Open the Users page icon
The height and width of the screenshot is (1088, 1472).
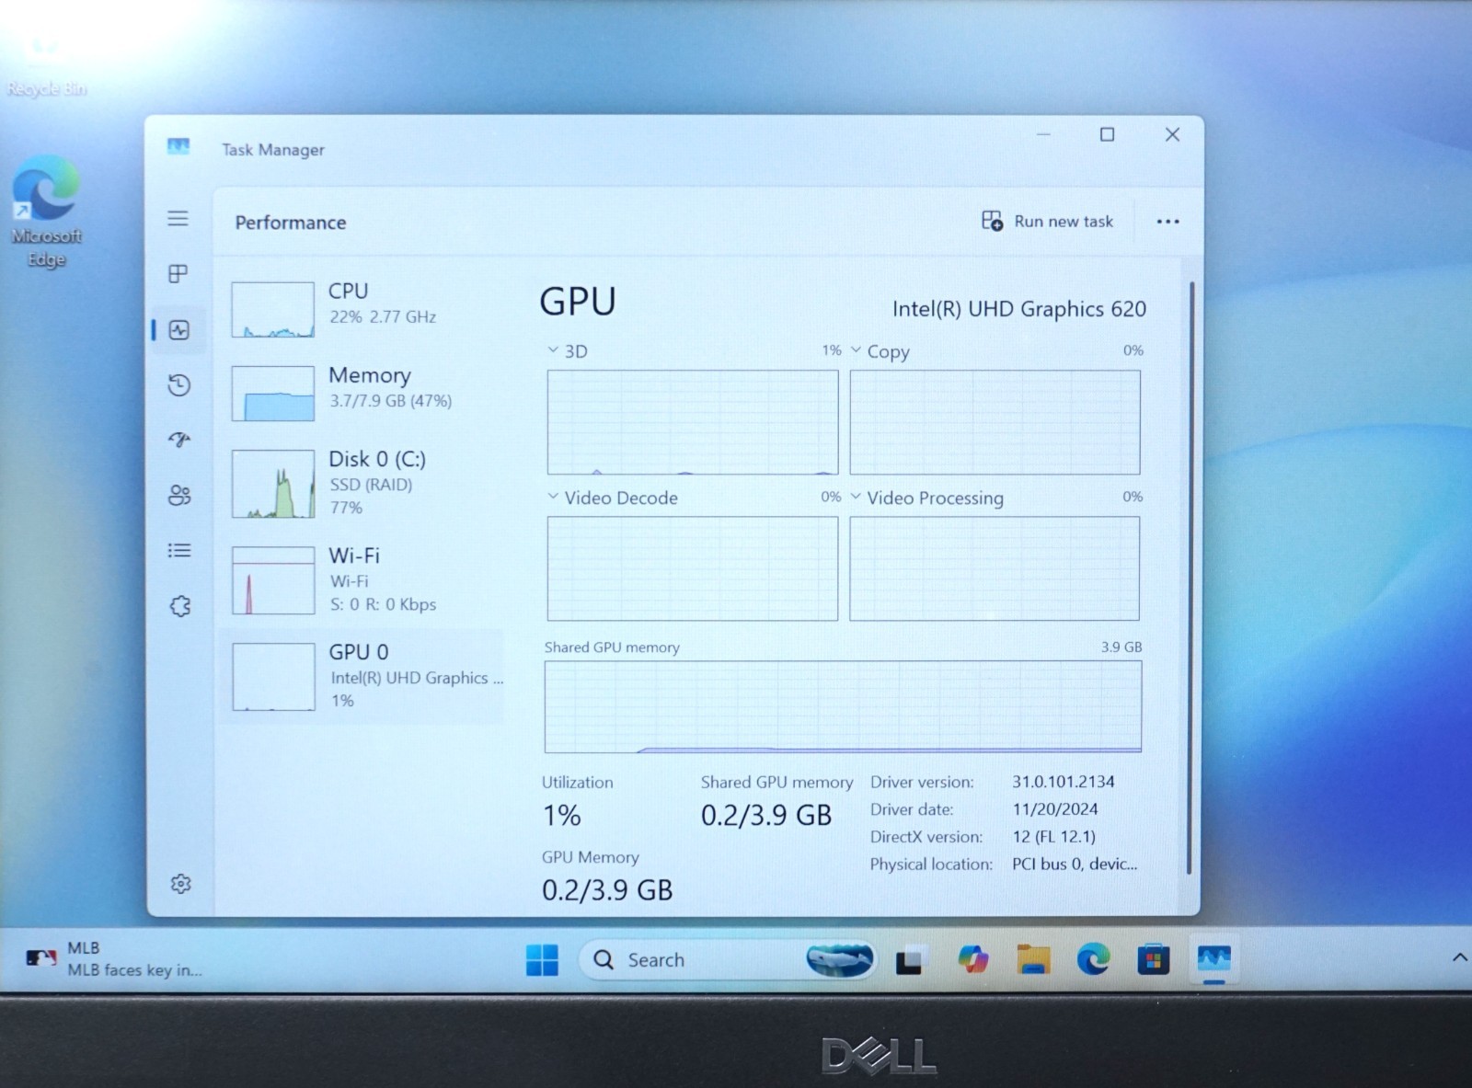[x=179, y=496]
